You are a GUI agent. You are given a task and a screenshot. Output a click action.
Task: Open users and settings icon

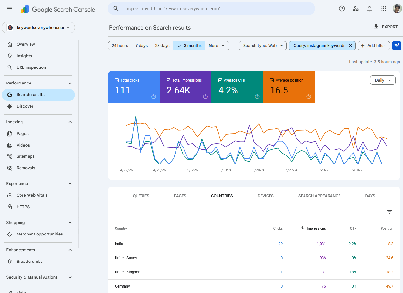(356, 9)
